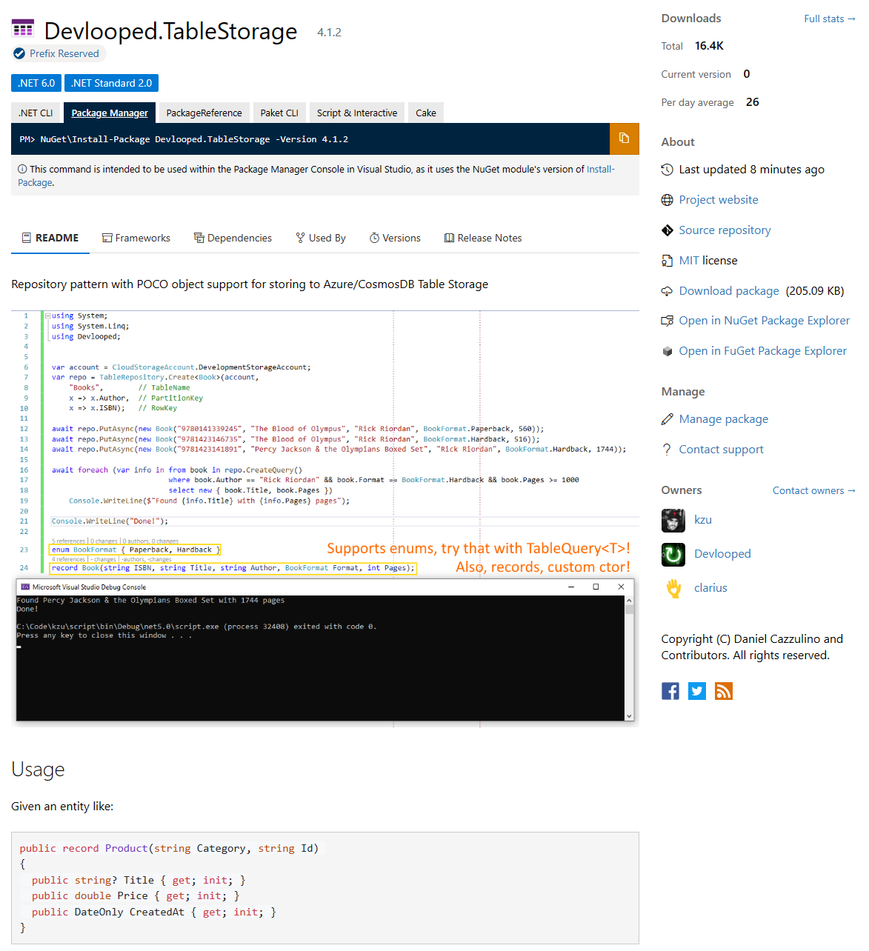
Task: Click the NuGet Package Explorer icon
Action: (667, 321)
